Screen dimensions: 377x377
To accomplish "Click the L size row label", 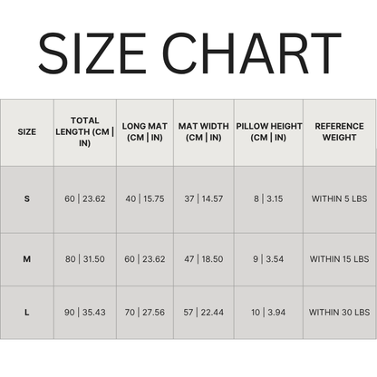I will (27, 313).
